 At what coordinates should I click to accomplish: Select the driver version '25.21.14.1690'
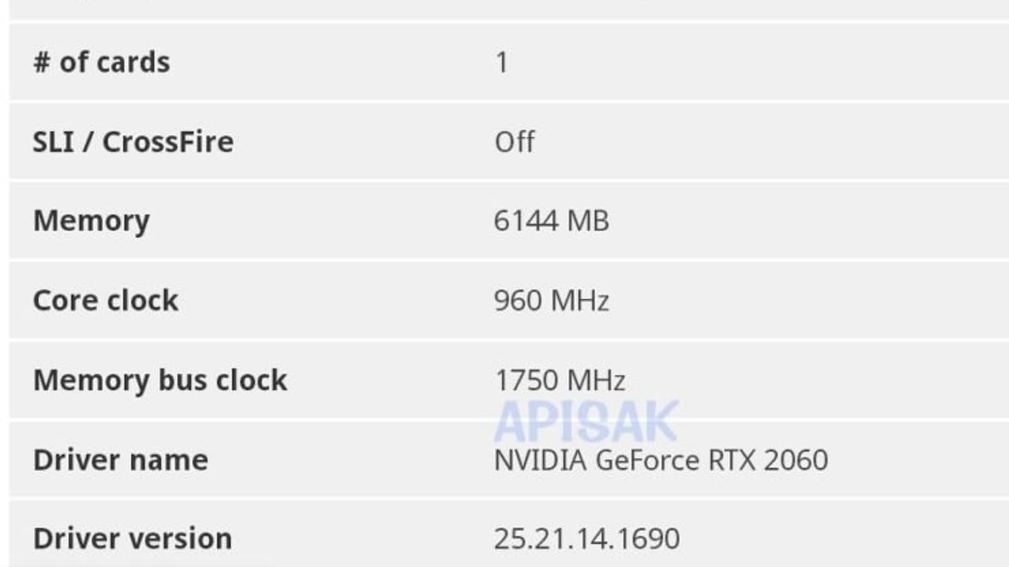[x=586, y=539]
